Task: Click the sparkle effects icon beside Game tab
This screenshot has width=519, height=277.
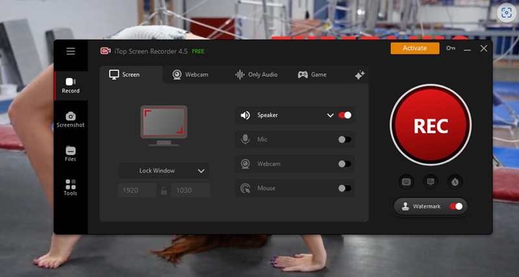Action: pos(360,75)
